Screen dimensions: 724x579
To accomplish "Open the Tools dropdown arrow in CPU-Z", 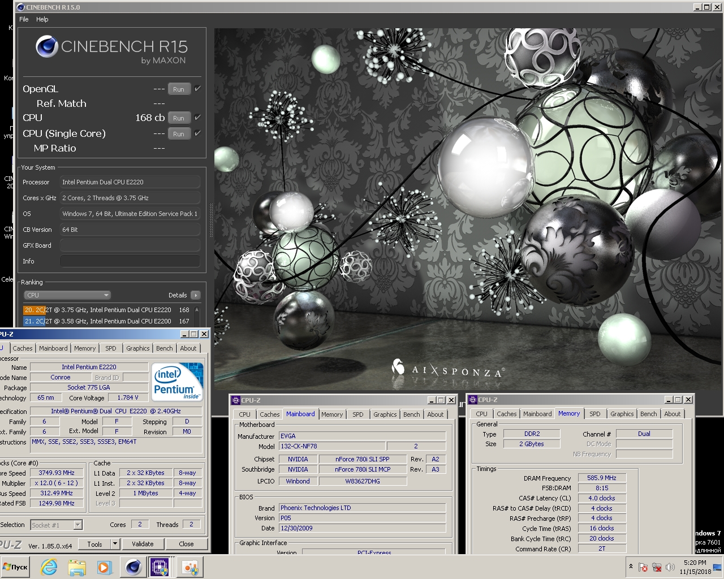I will 115,544.
